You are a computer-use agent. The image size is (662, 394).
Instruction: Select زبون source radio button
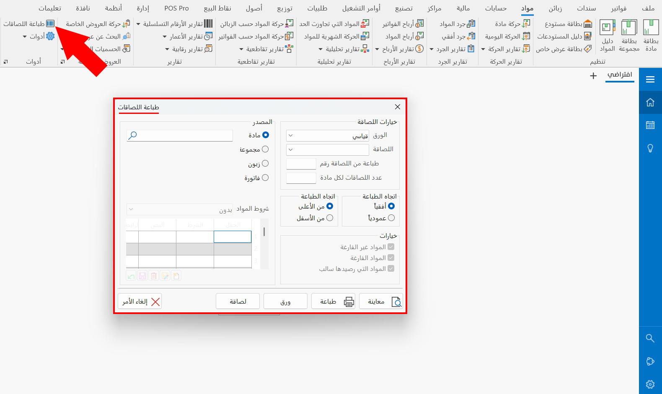pos(265,163)
